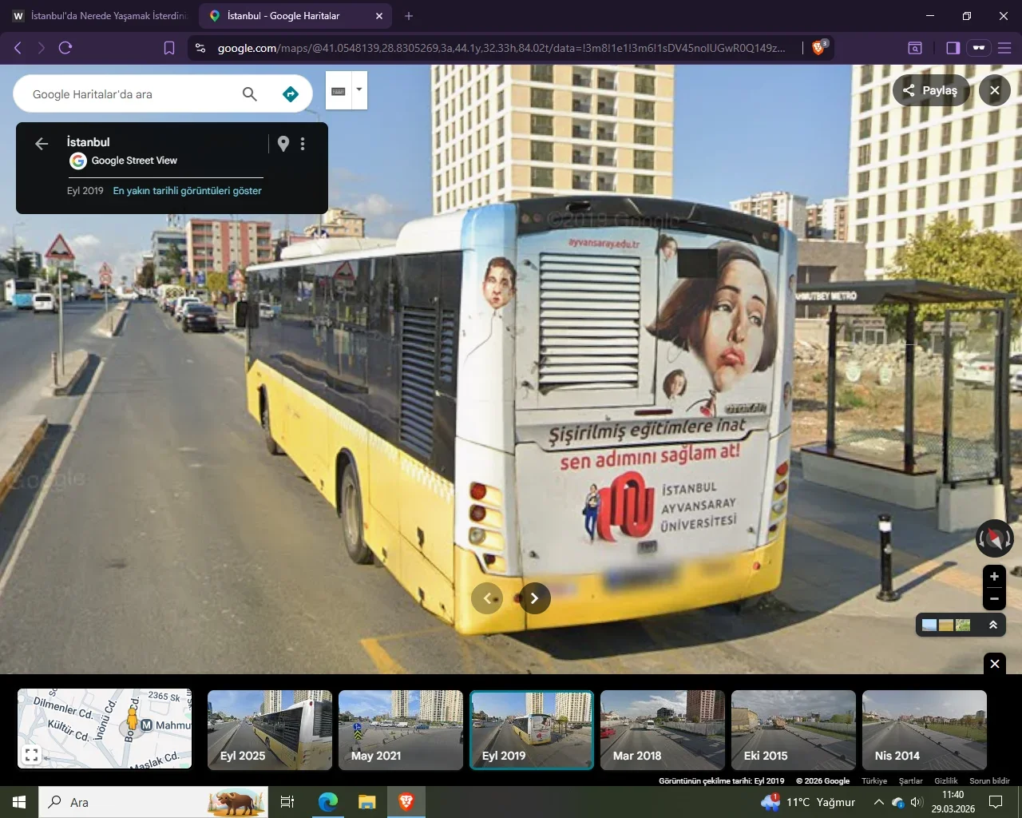The width and height of the screenshot is (1022, 818).
Task: Click Brave Shields lion icon in address bar
Action: [818, 48]
